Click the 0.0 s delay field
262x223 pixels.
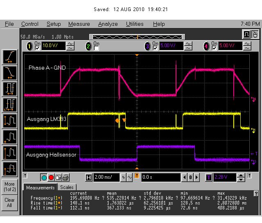pos(161,177)
